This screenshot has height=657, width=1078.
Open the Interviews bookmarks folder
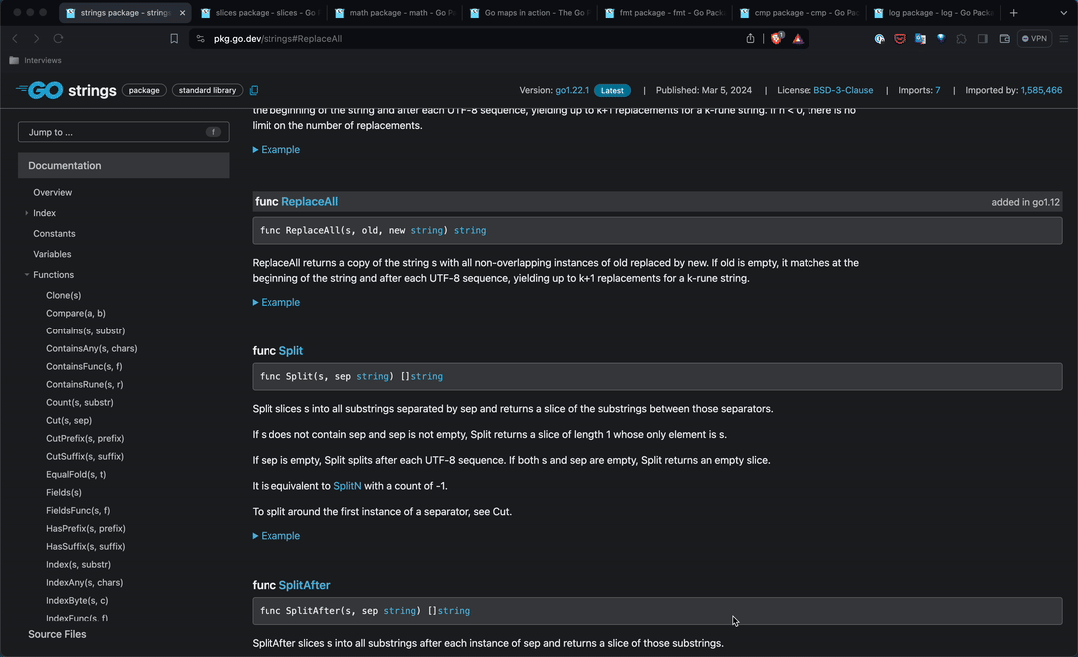click(36, 61)
